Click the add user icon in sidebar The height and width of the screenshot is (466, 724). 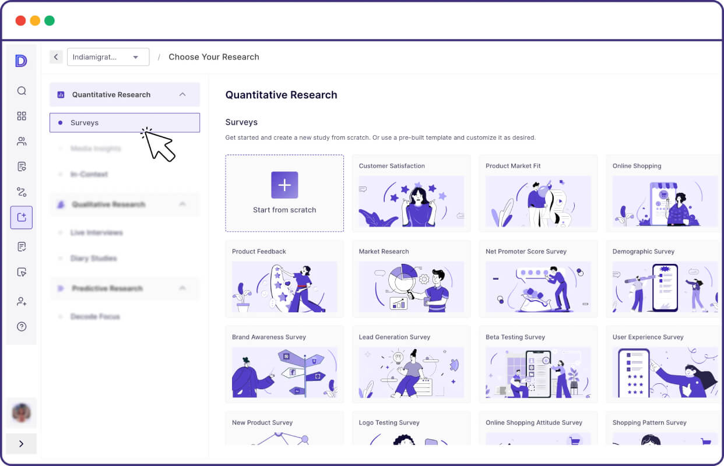(22, 301)
